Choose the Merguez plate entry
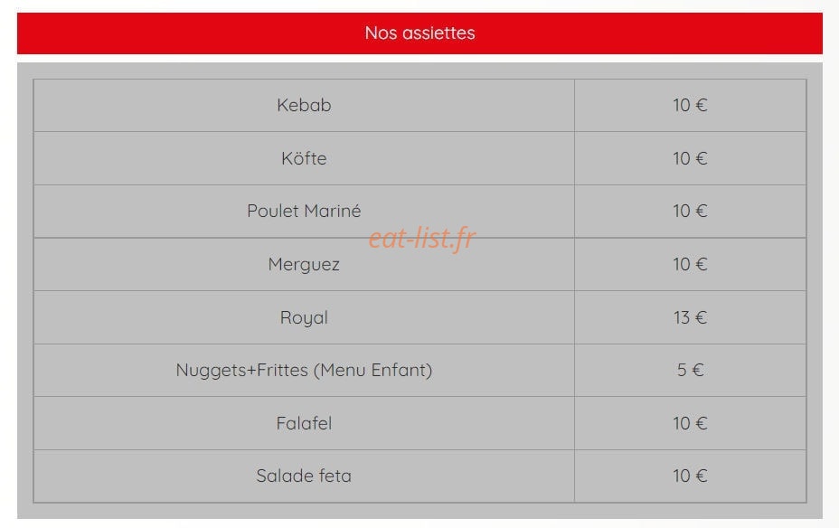 coord(304,264)
